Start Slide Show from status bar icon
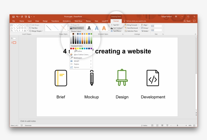 click(x=167, y=125)
